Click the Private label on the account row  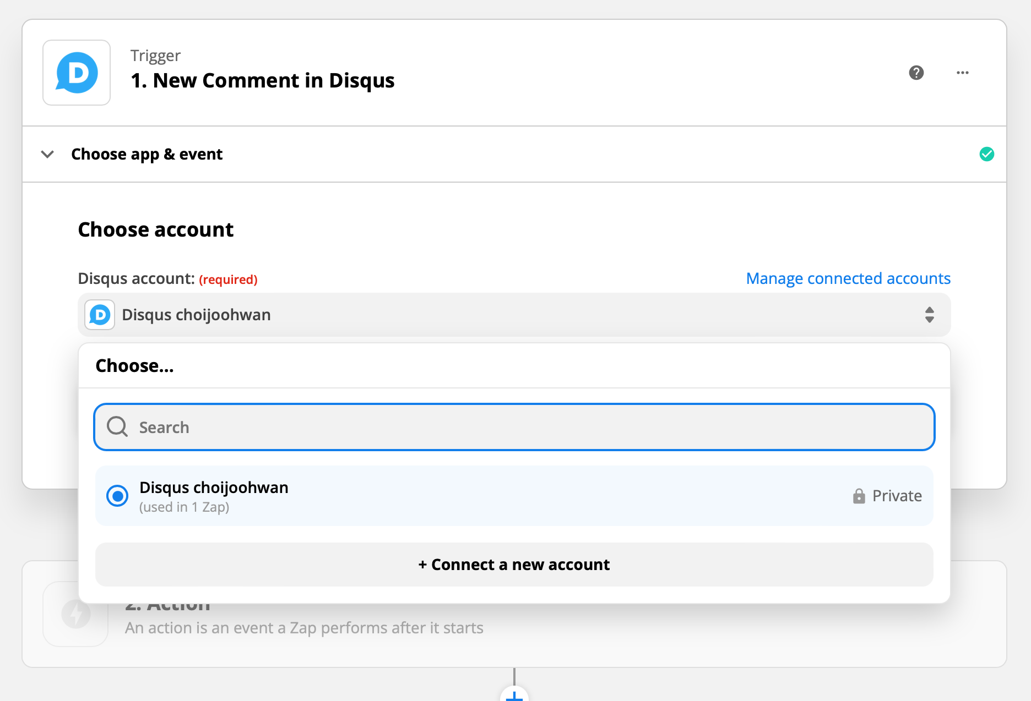897,496
